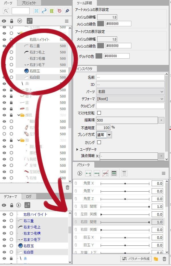Viewport: 171px width, 266px height.
Task: Click the パラメータ作成 button
Action: click(x=136, y=259)
